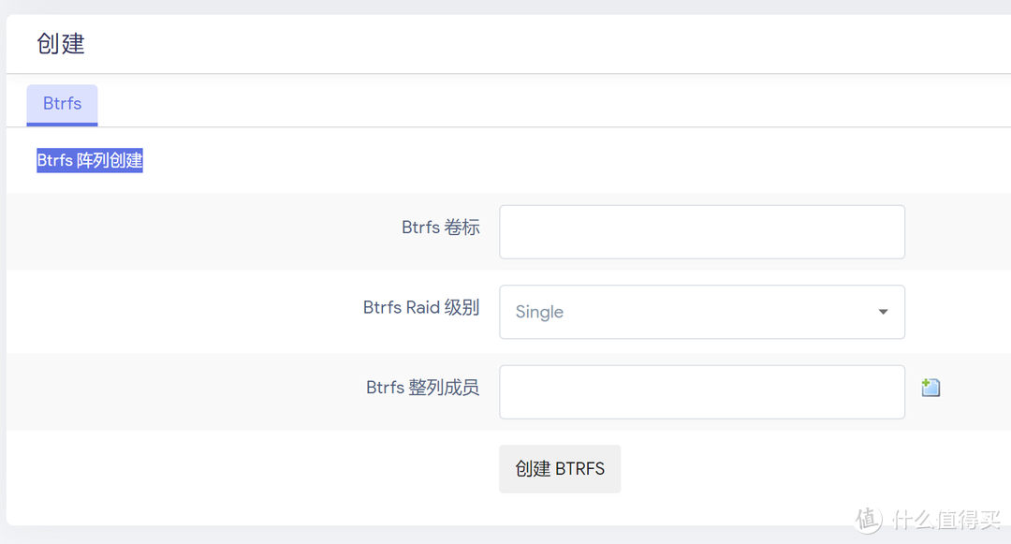This screenshot has width=1011, height=544.
Task: Switch to the Btrfs tab
Action: click(x=62, y=104)
